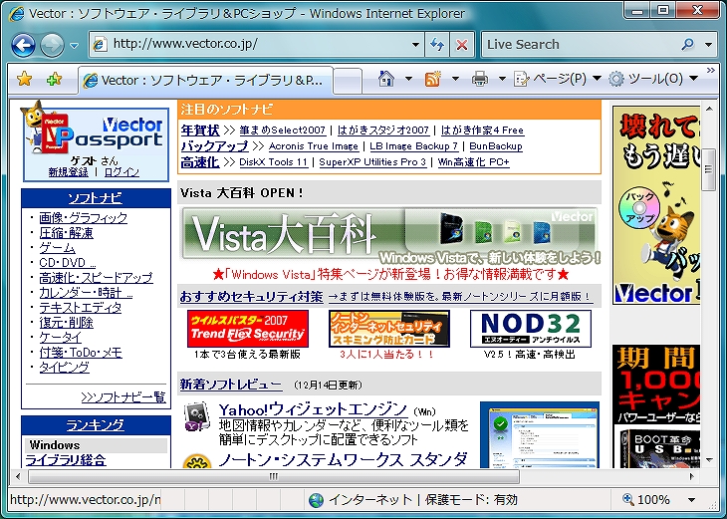
Task: Open 高速化・スピードアップ category link
Action: [x=96, y=277]
